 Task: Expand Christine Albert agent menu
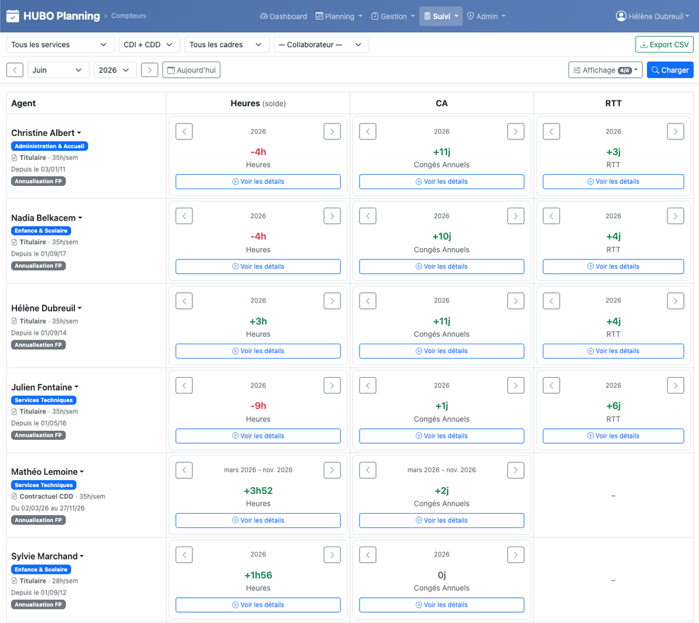coord(46,133)
